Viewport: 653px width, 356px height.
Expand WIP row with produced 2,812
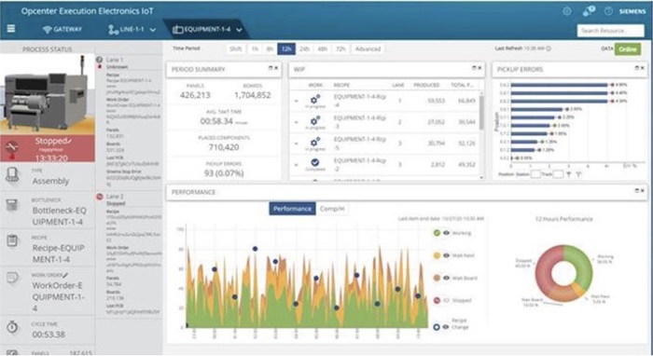pos(296,165)
